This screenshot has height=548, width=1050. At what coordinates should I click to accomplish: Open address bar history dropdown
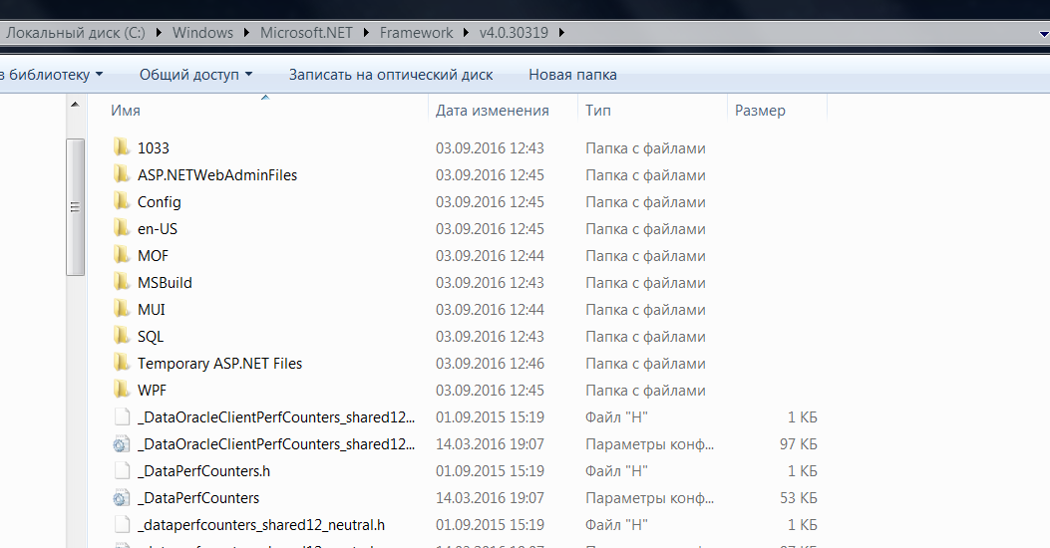coord(1043,33)
